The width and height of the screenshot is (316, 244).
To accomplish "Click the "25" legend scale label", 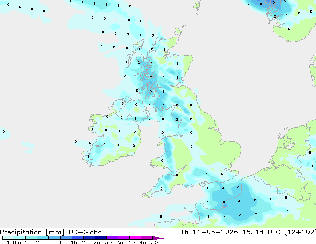I will click(97, 242).
